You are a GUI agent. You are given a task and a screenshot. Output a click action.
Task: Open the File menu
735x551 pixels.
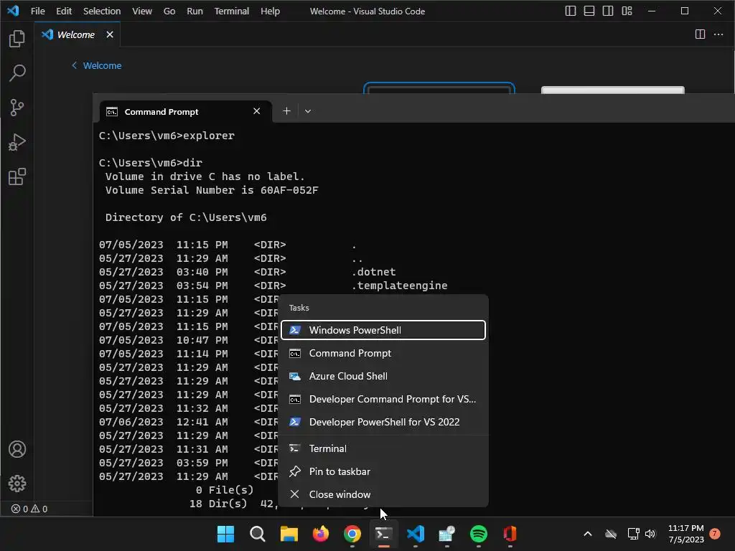click(37, 11)
